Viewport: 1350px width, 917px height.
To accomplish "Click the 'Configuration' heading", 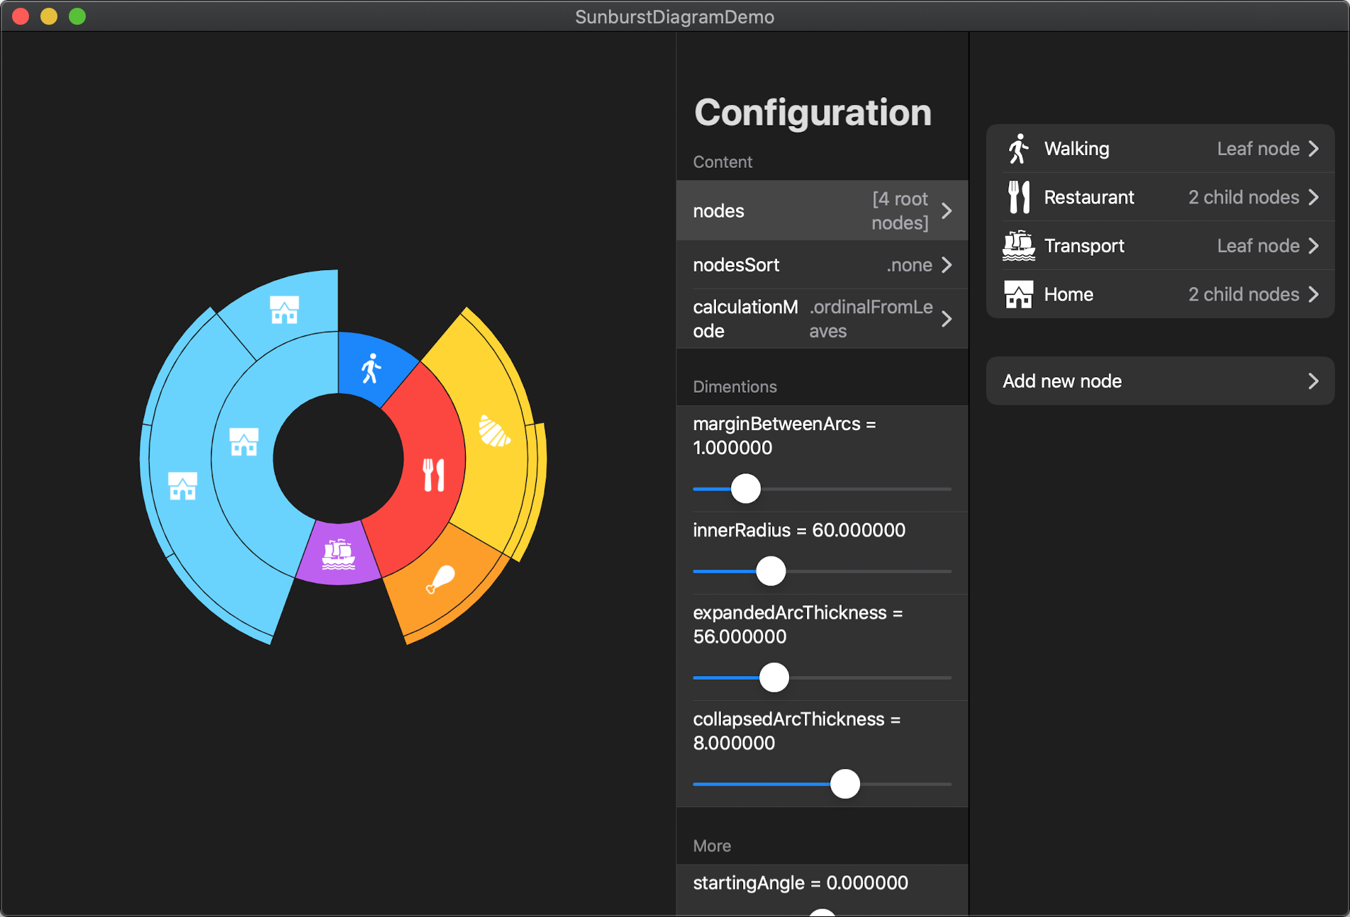I will [x=813, y=113].
